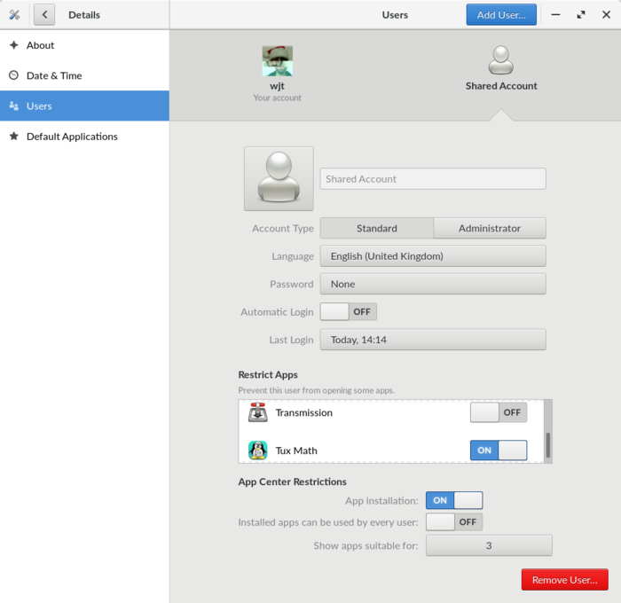Image resolution: width=621 pixels, height=603 pixels.
Task: Disable the App installation switch
Action: [454, 500]
